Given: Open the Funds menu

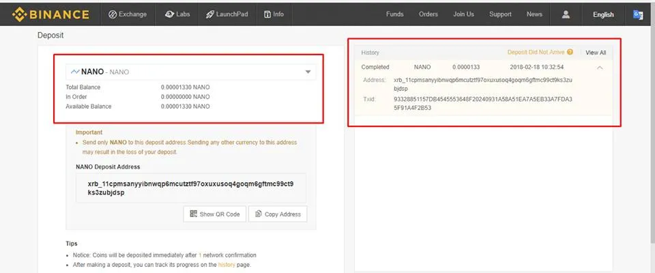Looking at the screenshot, I should tap(395, 14).
